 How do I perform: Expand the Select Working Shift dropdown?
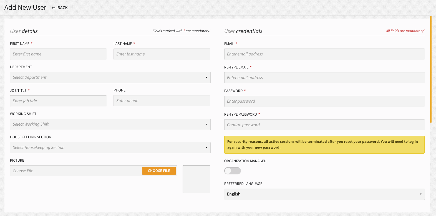(110, 124)
